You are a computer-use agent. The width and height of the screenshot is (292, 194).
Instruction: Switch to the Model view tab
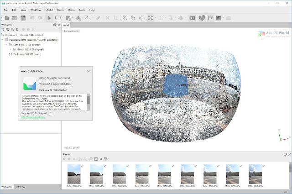pos(66,25)
